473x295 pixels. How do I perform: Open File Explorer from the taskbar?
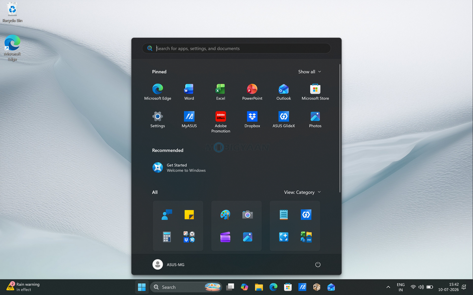pyautogui.click(x=259, y=287)
